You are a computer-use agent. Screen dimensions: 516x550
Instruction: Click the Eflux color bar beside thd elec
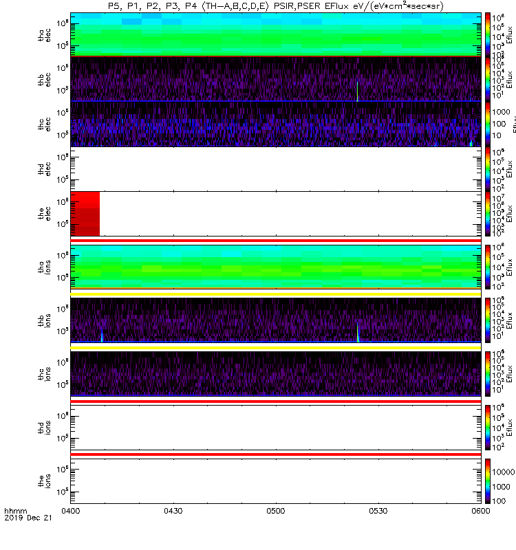[488, 168]
